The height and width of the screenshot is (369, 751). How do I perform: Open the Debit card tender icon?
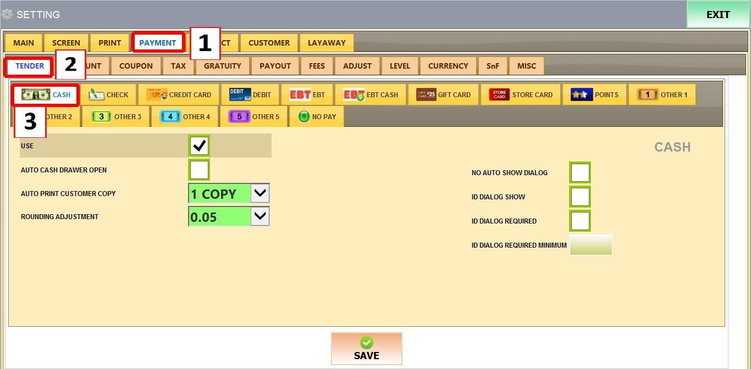click(x=240, y=94)
